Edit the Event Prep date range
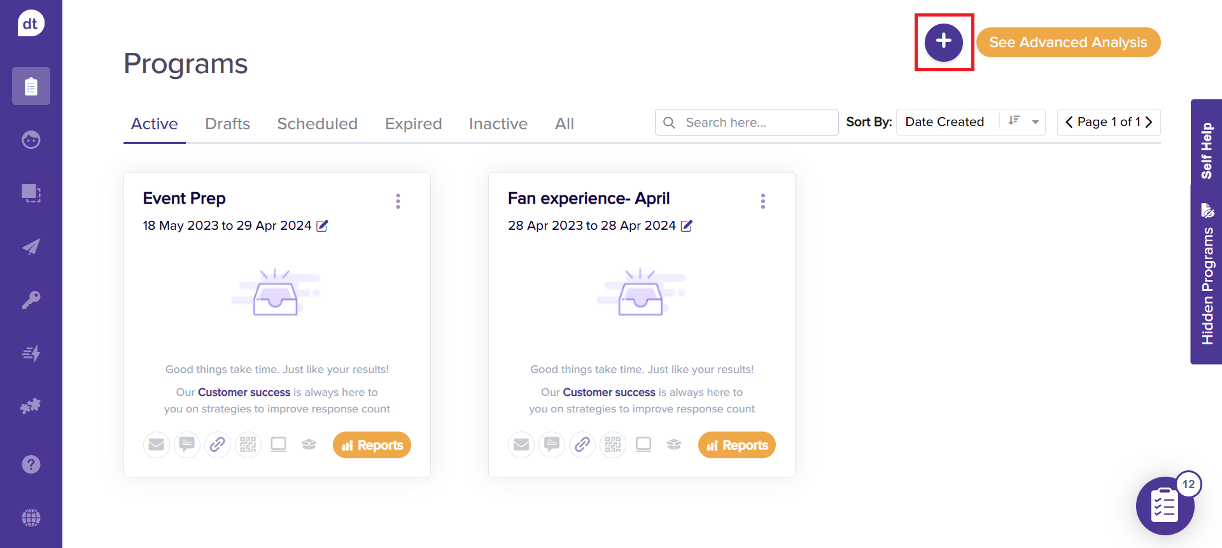The height and width of the screenshot is (548, 1222). [x=323, y=226]
